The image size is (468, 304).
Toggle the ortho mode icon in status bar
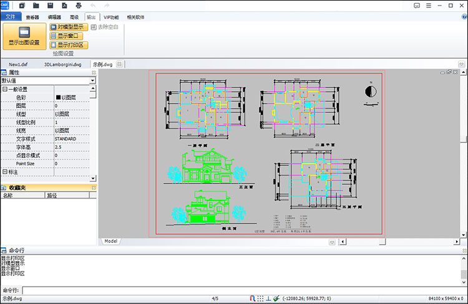[x=268, y=298]
